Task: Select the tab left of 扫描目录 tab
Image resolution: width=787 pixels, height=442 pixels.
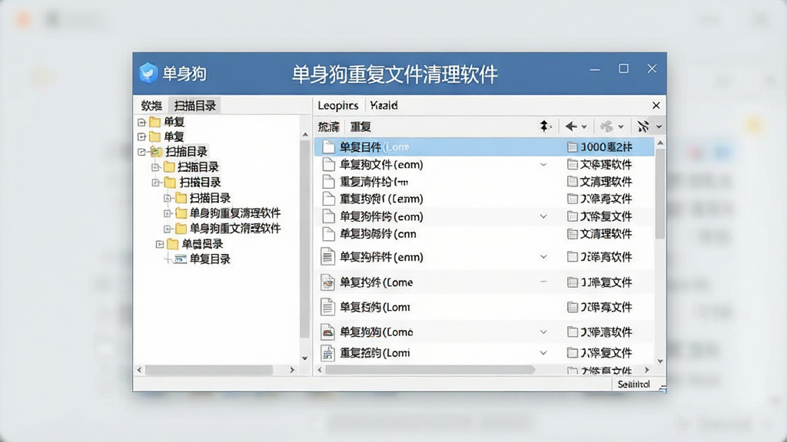Action: 151,105
